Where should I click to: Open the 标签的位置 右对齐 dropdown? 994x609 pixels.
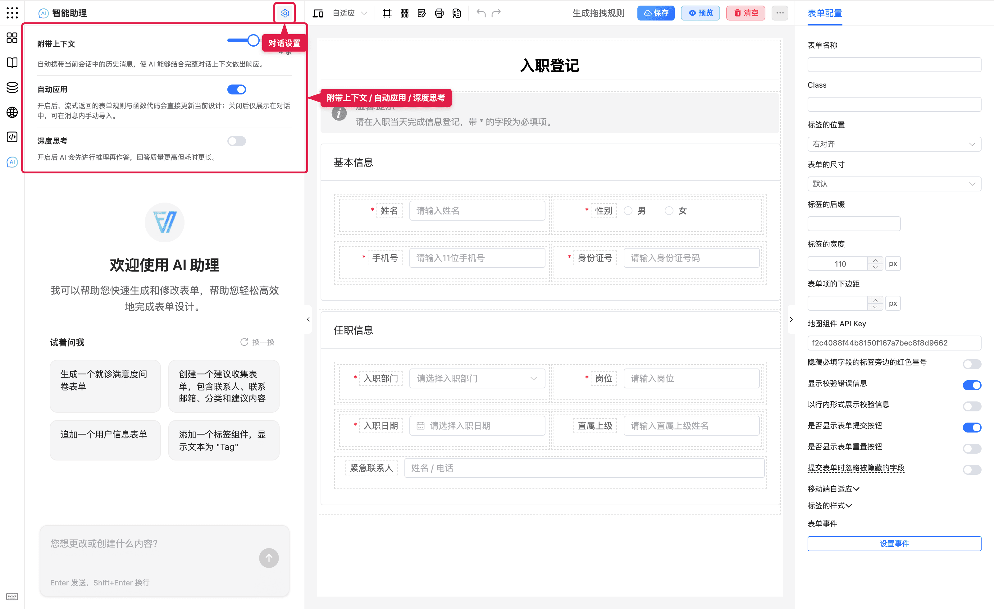(x=894, y=144)
